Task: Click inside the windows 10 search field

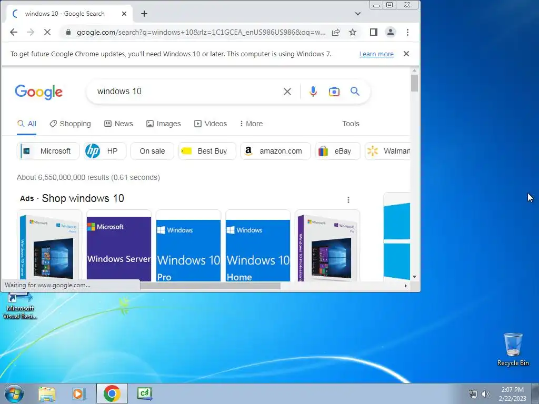Action: coord(186,92)
